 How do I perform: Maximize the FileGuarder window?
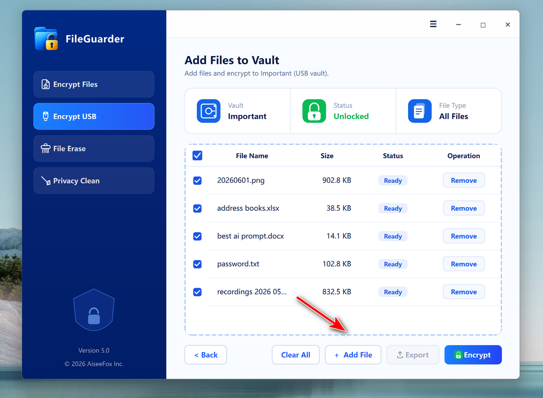483,25
